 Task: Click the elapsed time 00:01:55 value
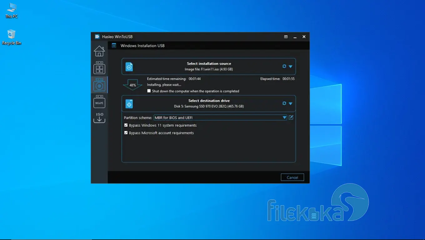[x=288, y=79]
